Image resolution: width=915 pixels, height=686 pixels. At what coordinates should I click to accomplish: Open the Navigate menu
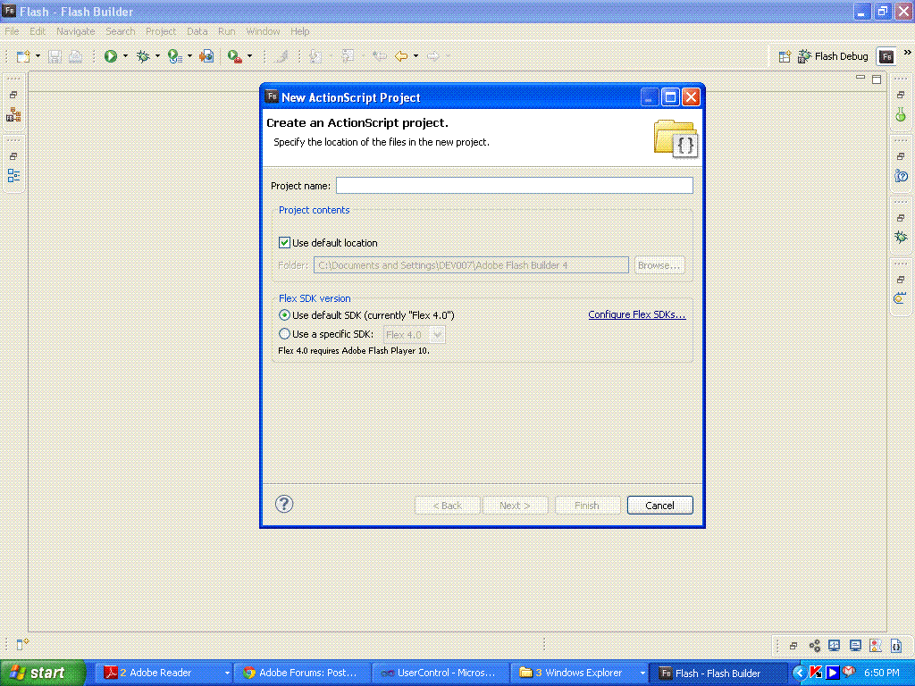point(76,31)
